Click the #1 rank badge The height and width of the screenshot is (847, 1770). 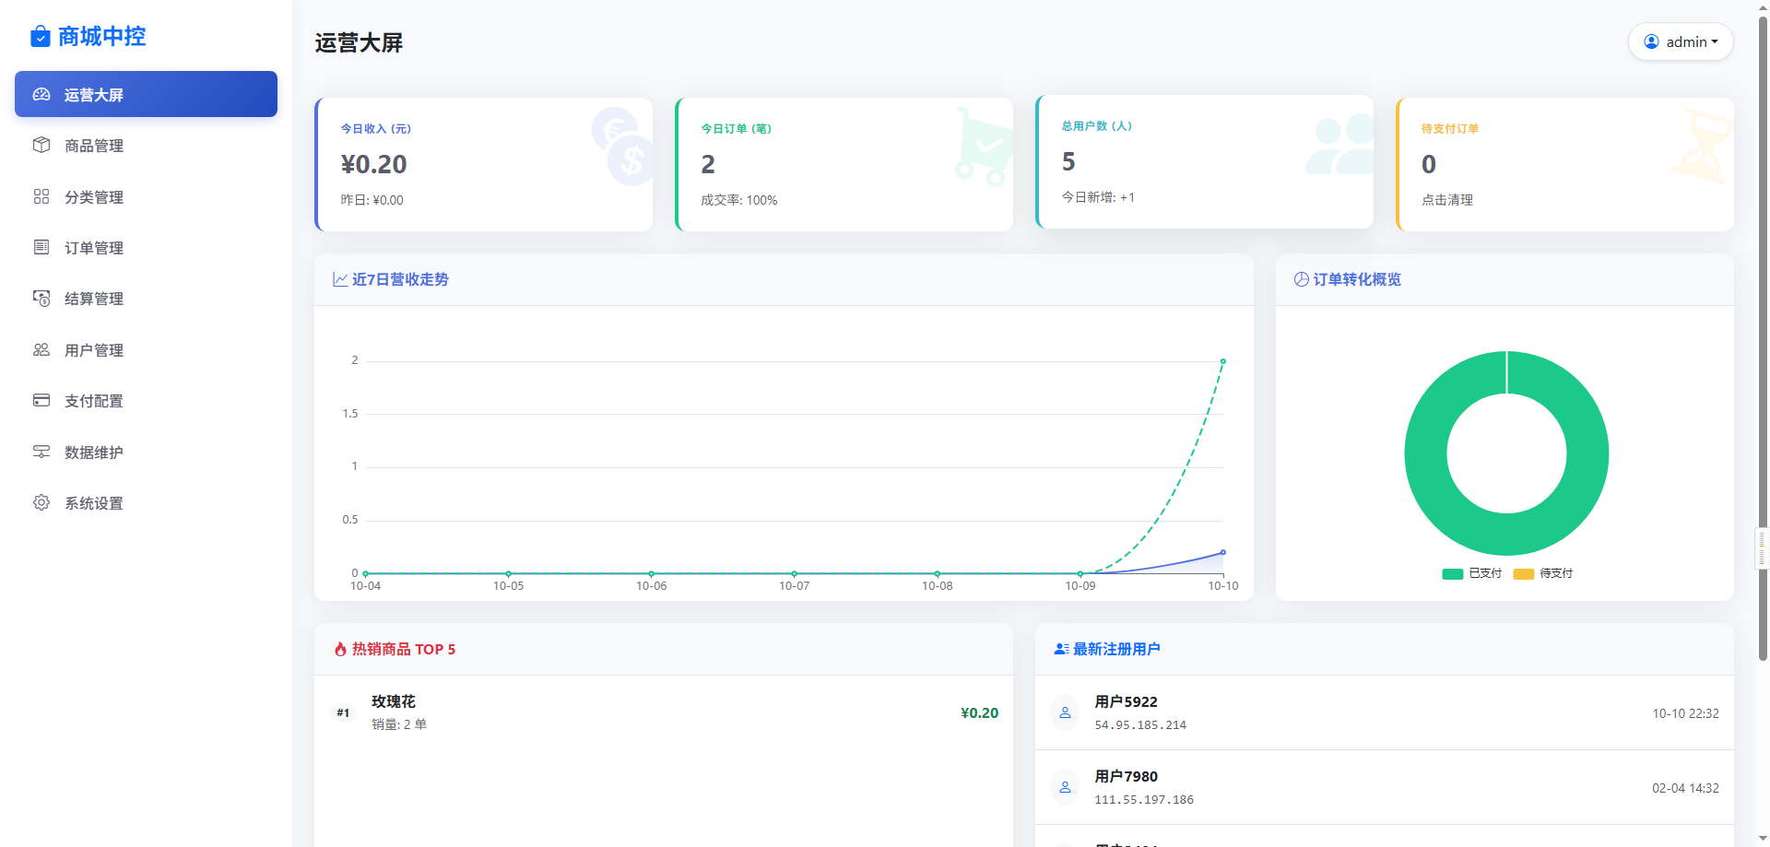pos(343,712)
